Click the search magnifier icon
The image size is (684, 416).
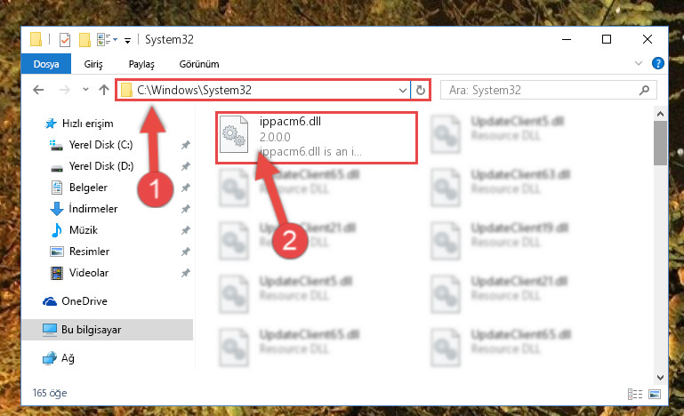pyautogui.click(x=644, y=91)
